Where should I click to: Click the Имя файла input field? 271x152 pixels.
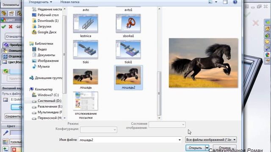click(x=128, y=140)
